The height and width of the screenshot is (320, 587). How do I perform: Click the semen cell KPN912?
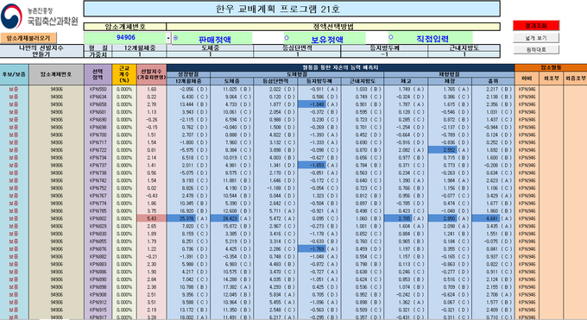click(x=98, y=303)
